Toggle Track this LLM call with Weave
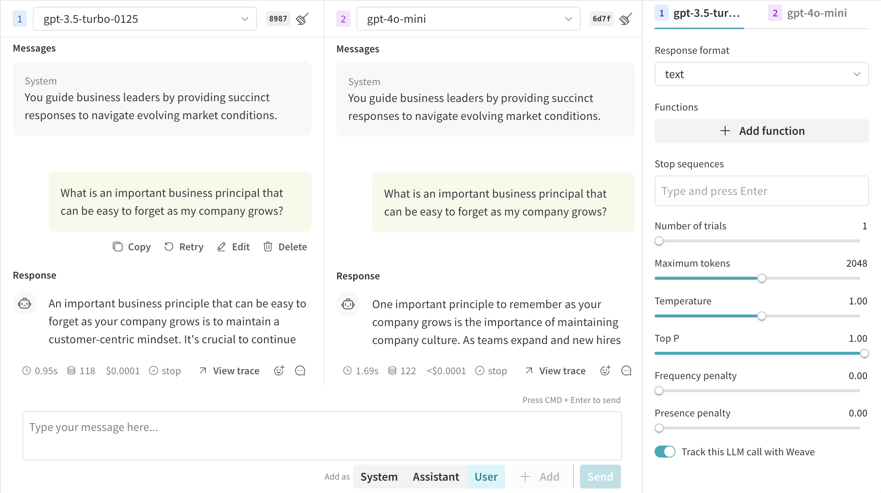Screen dimensions: 881x493 665,452
